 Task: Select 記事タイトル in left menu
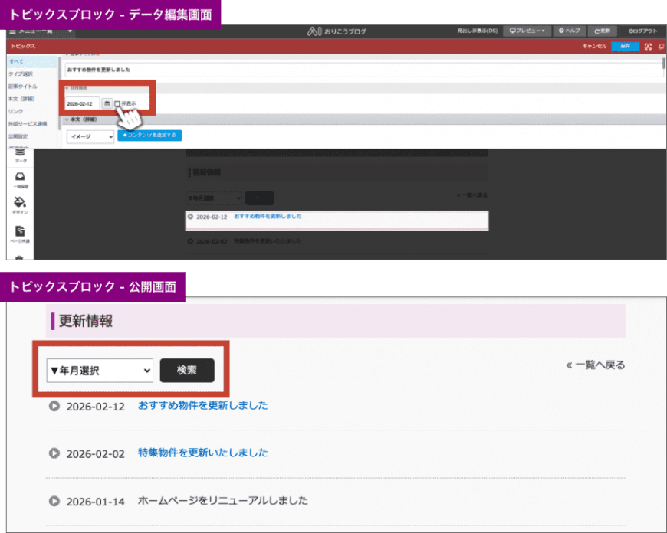[22, 87]
